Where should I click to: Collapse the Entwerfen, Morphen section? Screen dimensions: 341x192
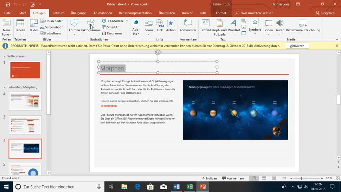pos(5,87)
